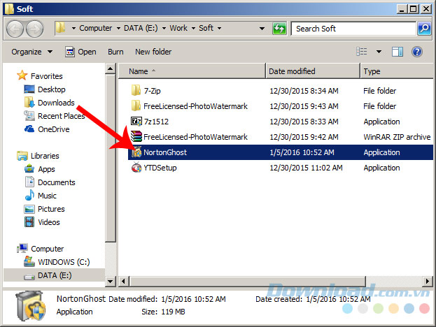Click the Forward navigation arrow button

click(34, 29)
